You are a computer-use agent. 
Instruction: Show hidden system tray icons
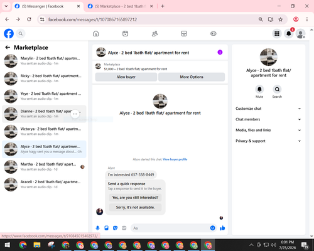pyautogui.click(x=251, y=245)
